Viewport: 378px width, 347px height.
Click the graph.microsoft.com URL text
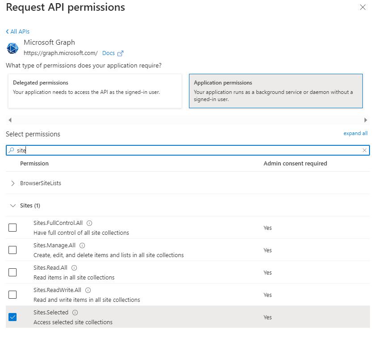point(60,53)
